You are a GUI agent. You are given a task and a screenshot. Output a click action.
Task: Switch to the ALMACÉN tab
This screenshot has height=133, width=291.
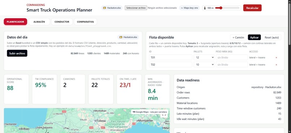pyautogui.click(x=39, y=22)
